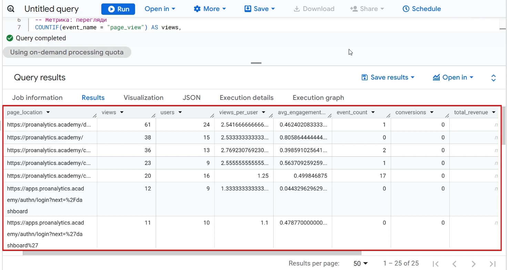Open the Save dropdown in top toolbar
The height and width of the screenshot is (270, 511).
(259, 9)
